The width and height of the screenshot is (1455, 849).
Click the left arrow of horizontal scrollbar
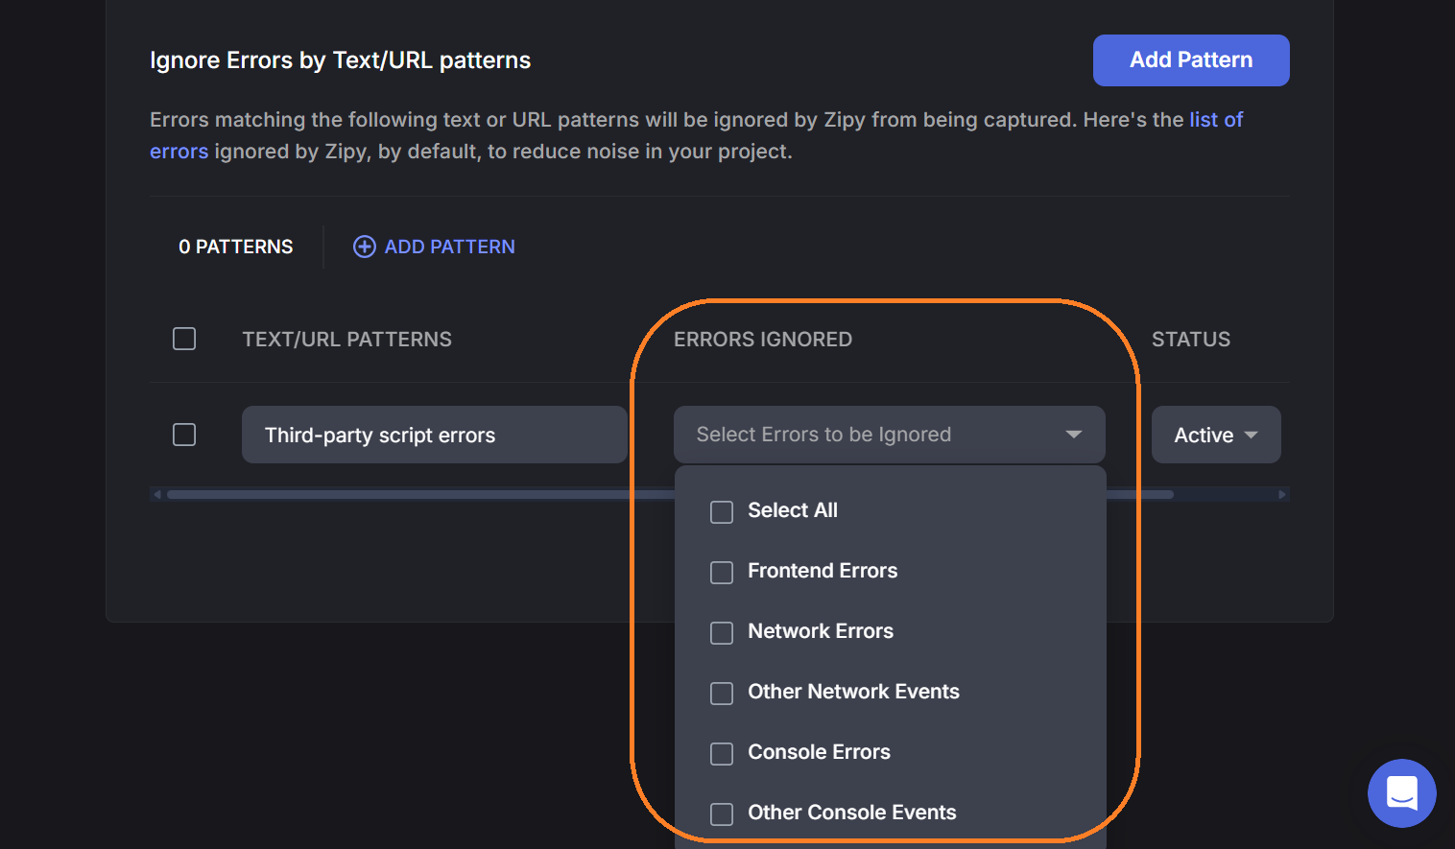(x=157, y=495)
